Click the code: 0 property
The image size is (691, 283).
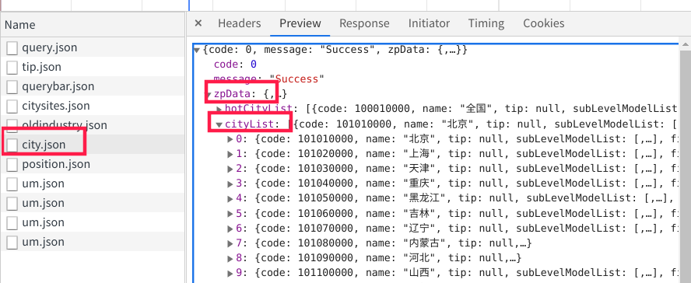tap(235, 65)
